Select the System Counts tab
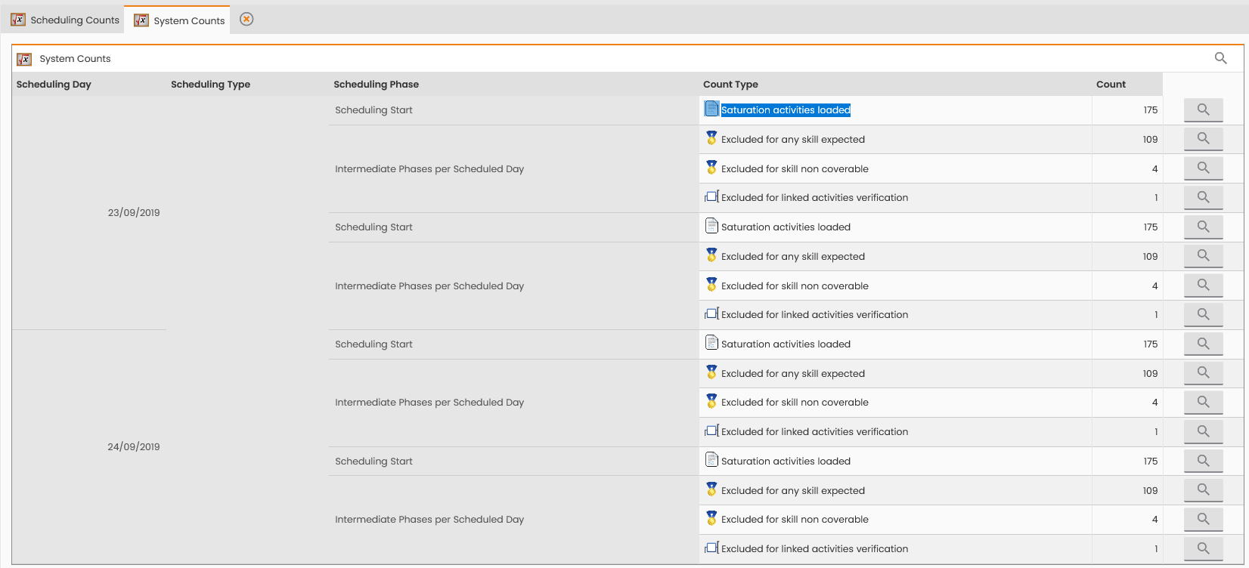Image resolution: width=1249 pixels, height=568 pixels. [179, 20]
